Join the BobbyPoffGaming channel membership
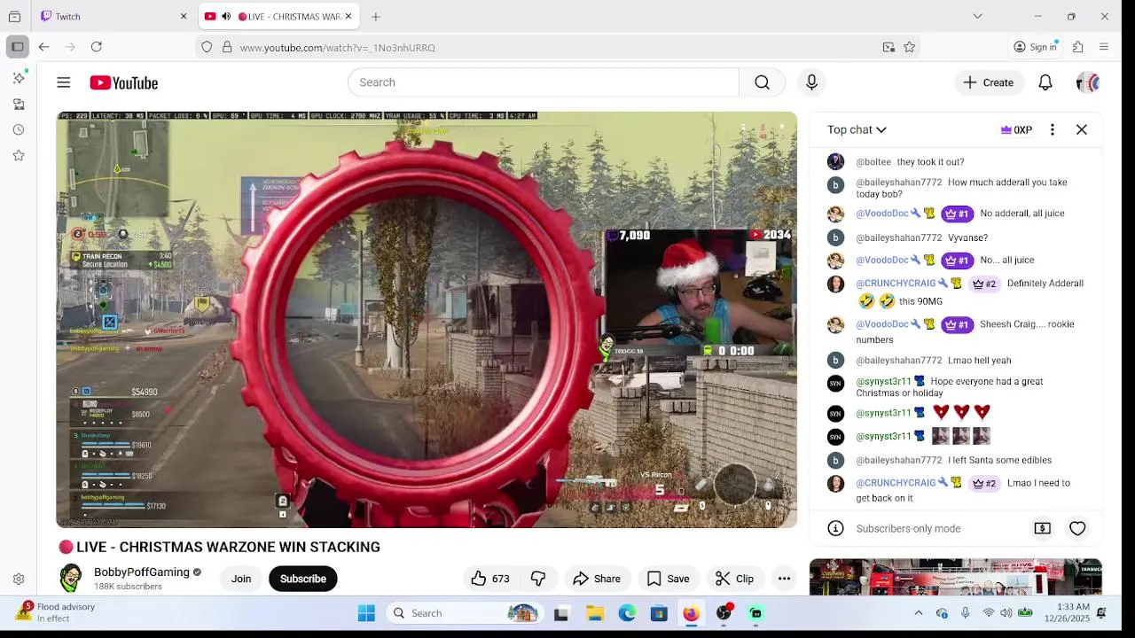 pos(241,579)
